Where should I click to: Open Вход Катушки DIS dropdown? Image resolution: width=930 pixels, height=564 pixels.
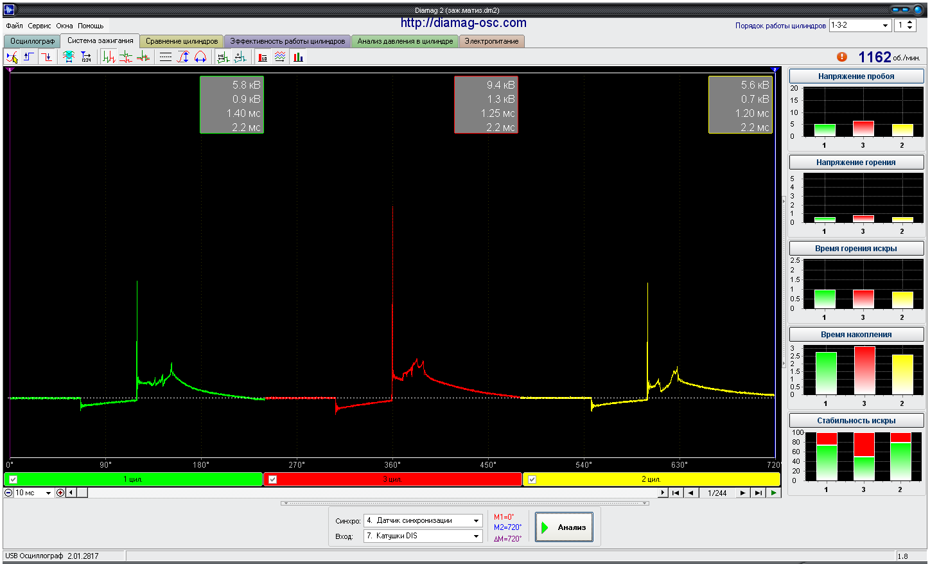423,536
